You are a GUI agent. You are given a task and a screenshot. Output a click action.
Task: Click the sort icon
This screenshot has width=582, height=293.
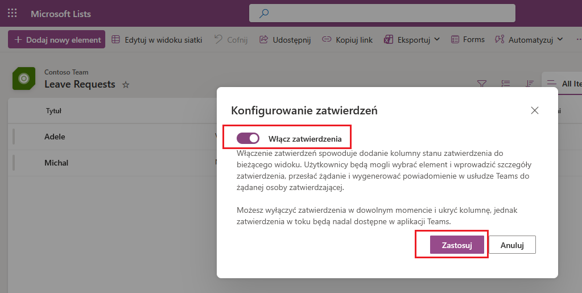530,84
